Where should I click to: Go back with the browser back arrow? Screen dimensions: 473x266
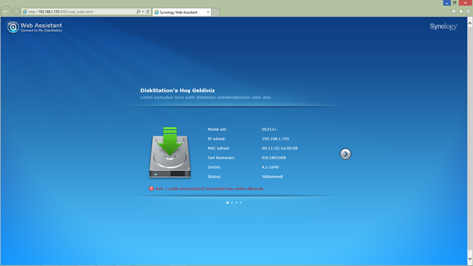point(6,11)
